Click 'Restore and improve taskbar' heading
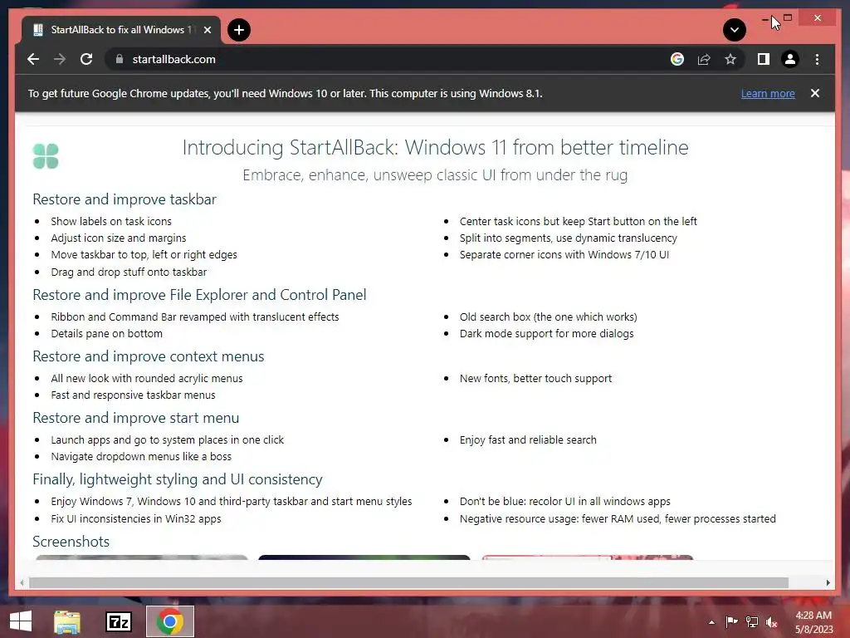 [x=125, y=199]
